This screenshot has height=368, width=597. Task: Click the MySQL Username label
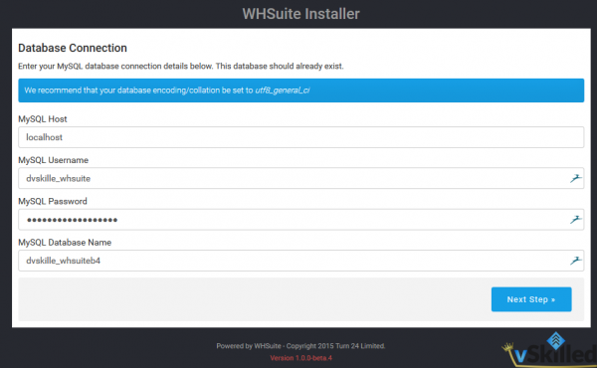[54, 160]
